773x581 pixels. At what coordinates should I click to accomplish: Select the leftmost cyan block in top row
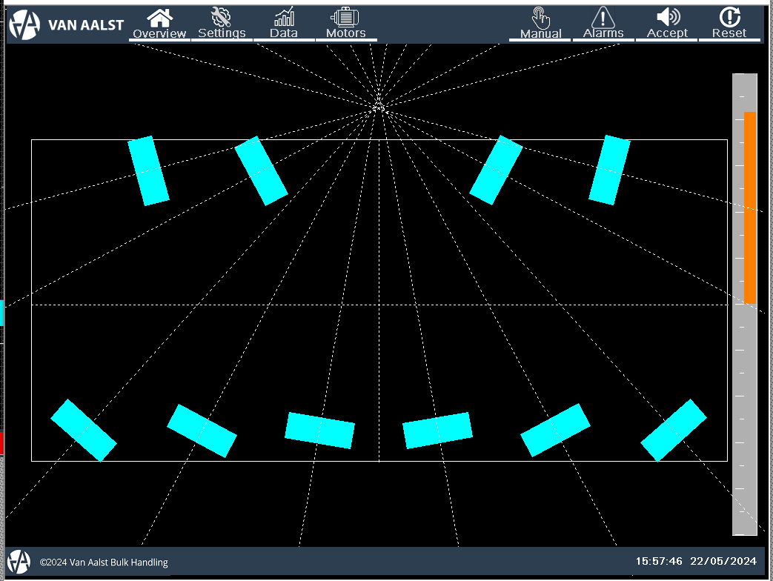148,170
